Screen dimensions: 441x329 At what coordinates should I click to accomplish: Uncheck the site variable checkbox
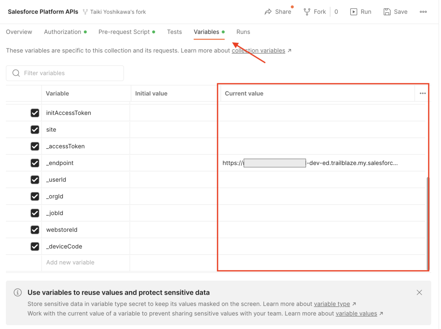(x=35, y=130)
